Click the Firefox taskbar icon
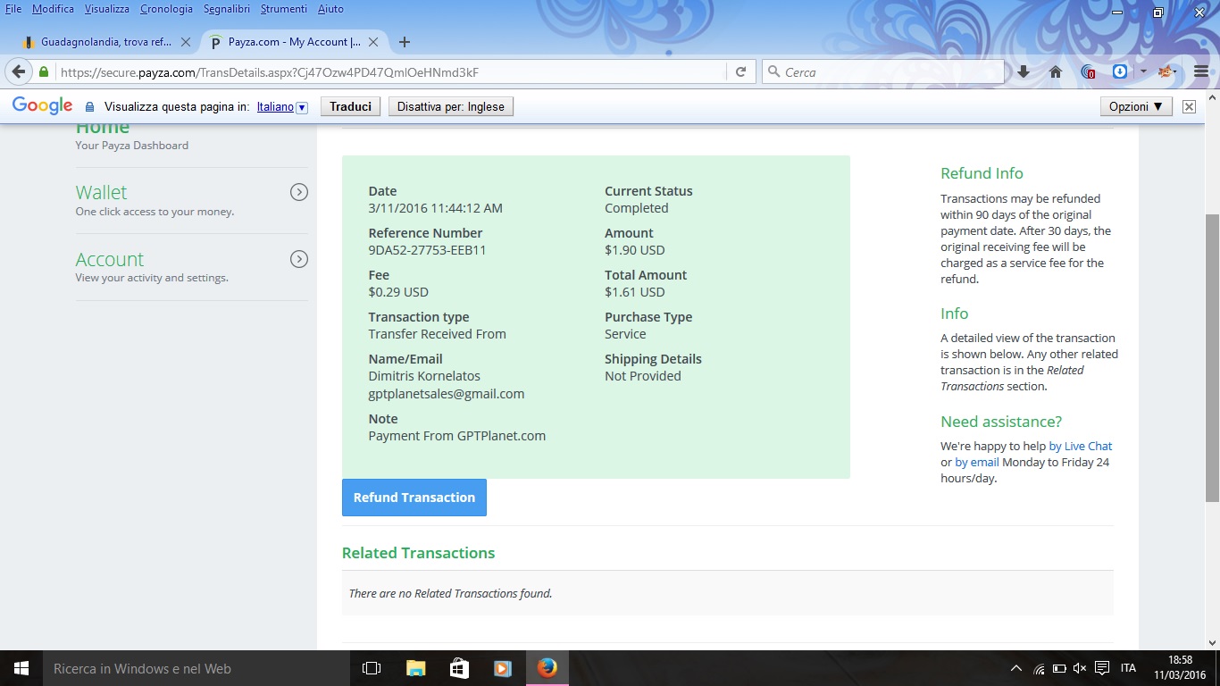The height and width of the screenshot is (686, 1220). 547,668
